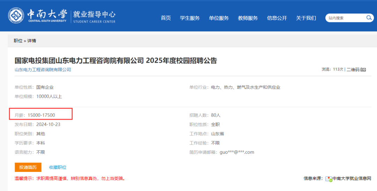
Task: Click the salary value 15000-17500
Action: point(41,115)
